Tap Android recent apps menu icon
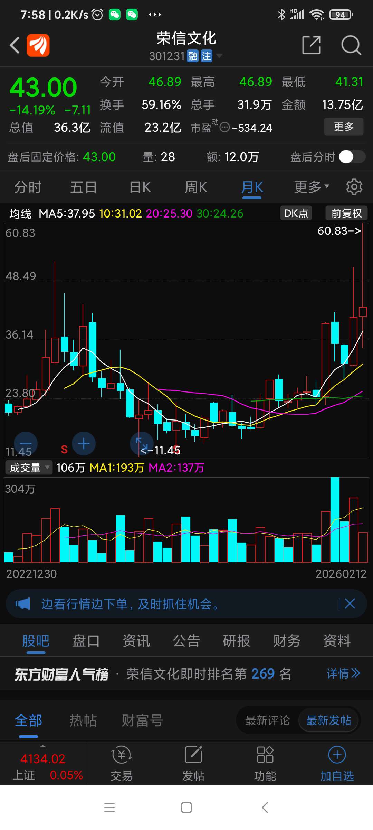The image size is (373, 830). 109,807
